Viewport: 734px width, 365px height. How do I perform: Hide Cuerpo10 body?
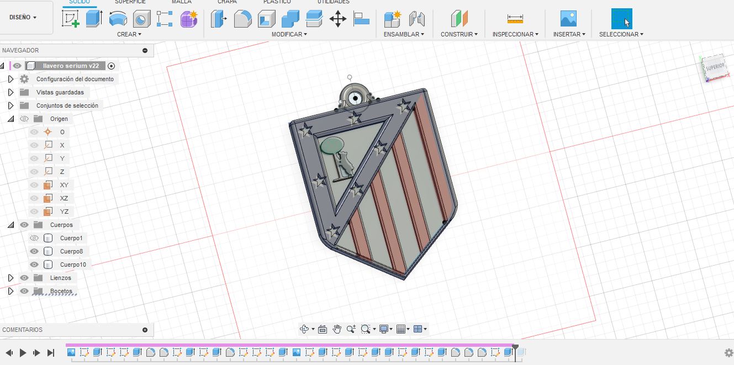click(34, 265)
